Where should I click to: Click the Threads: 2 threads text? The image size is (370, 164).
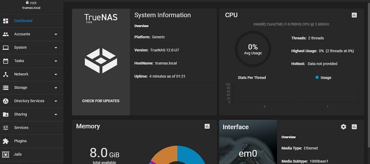[x=307, y=38]
